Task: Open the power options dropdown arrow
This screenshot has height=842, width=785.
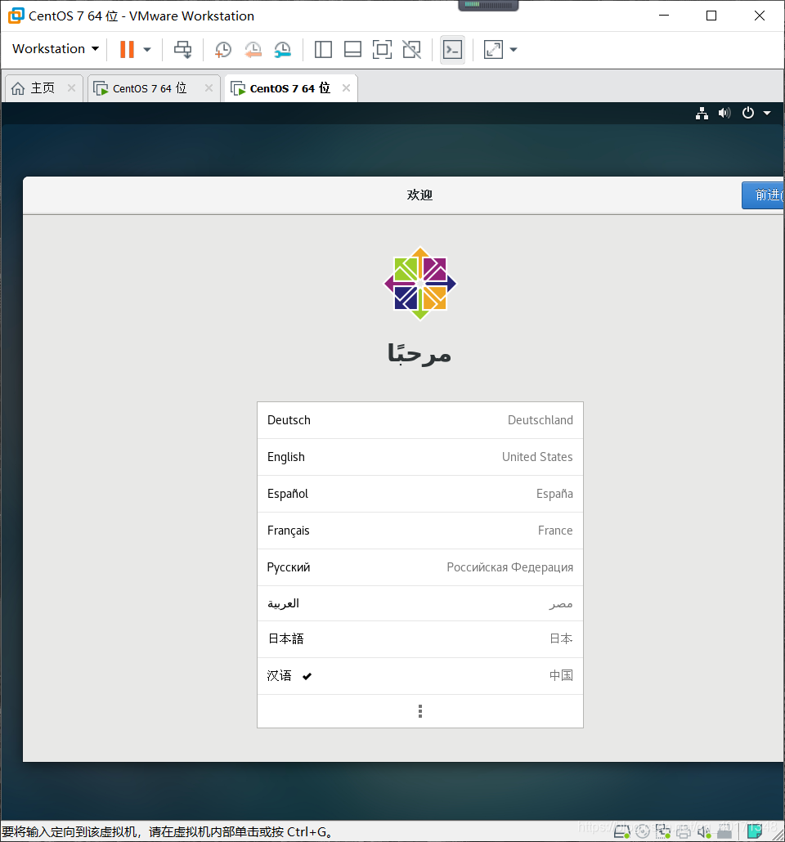Action: [x=147, y=50]
